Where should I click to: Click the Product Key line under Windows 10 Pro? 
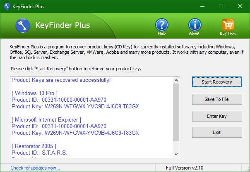[x=75, y=106]
